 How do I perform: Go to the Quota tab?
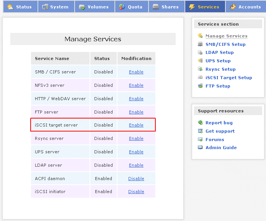coord(131,7)
